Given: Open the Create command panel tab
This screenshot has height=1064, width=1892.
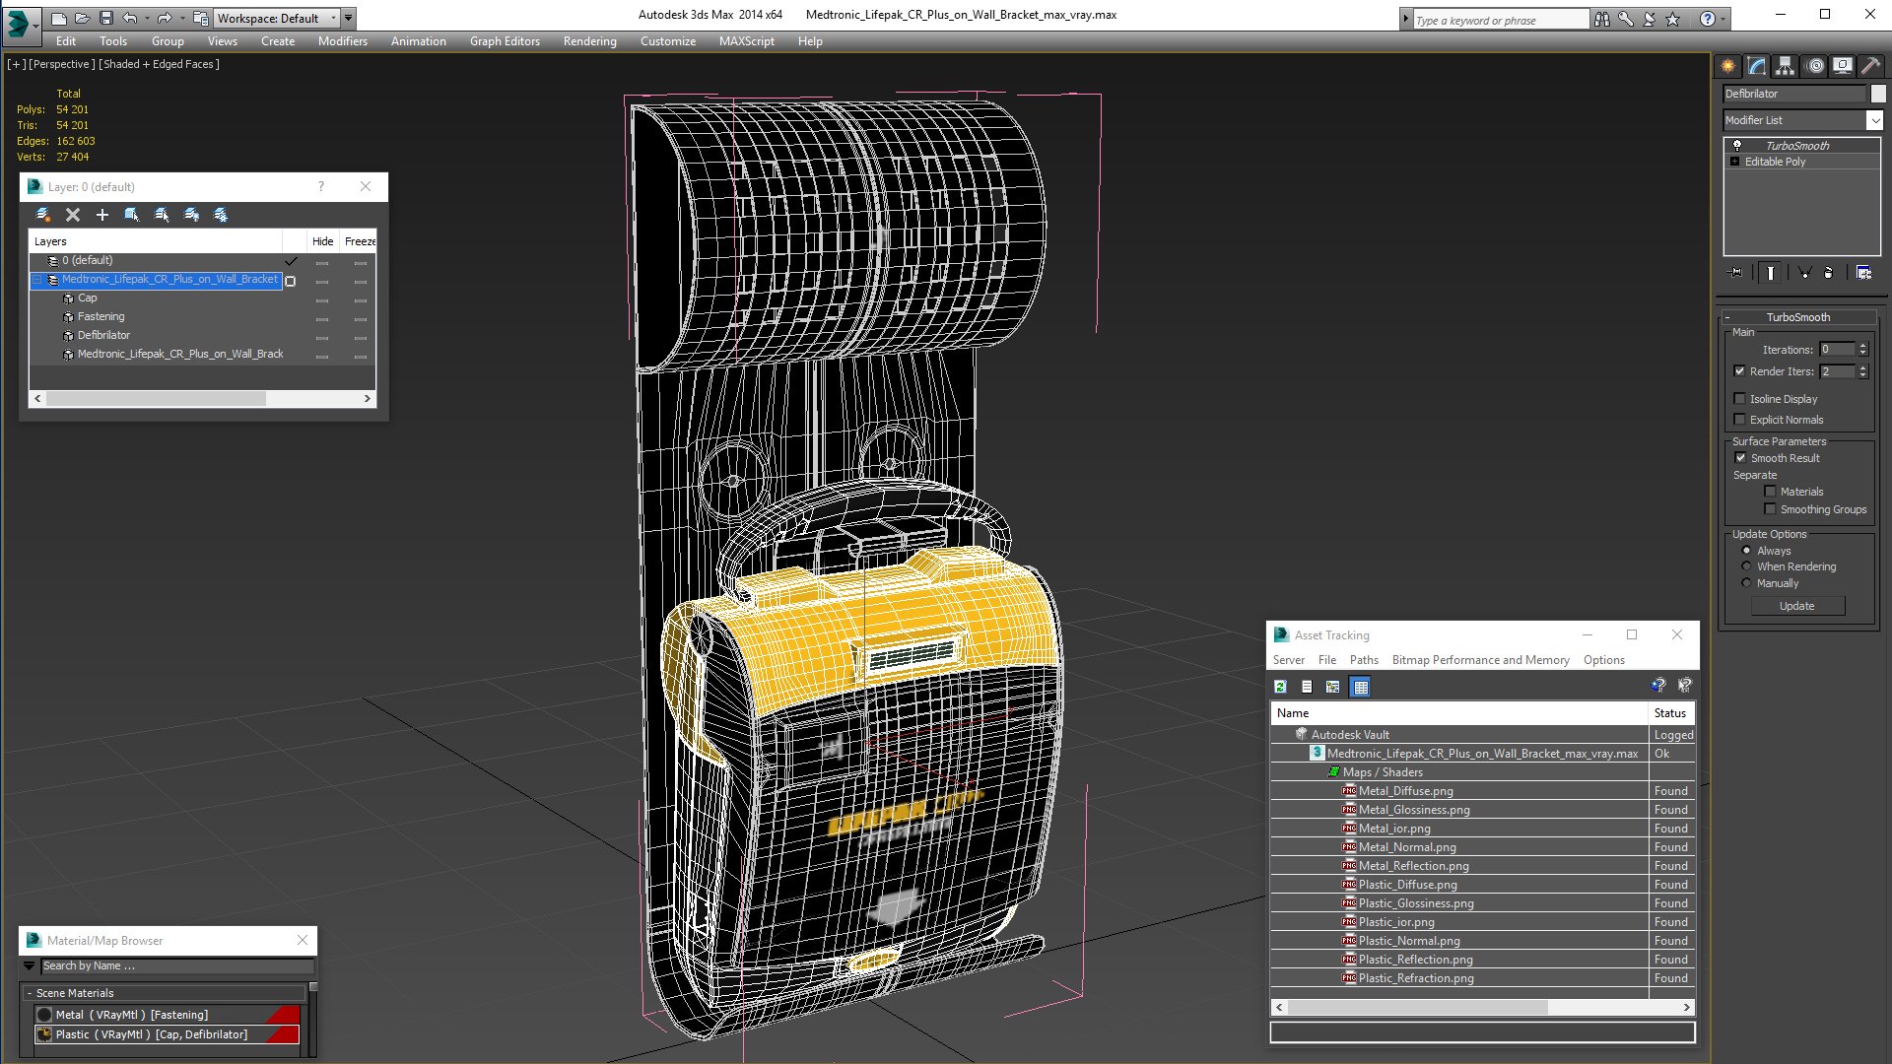Looking at the screenshot, I should [x=1727, y=66].
